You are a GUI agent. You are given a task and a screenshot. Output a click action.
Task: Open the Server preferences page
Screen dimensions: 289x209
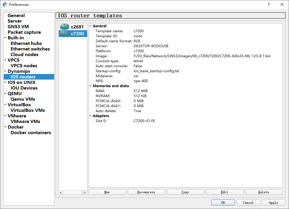[15, 21]
